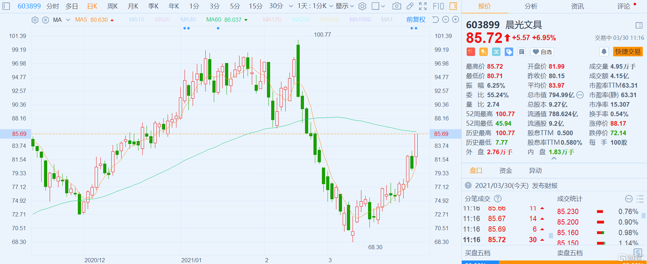Click the 2021/03/30 发布财报 announcement
This screenshot has width=647, height=264.
coord(516,186)
